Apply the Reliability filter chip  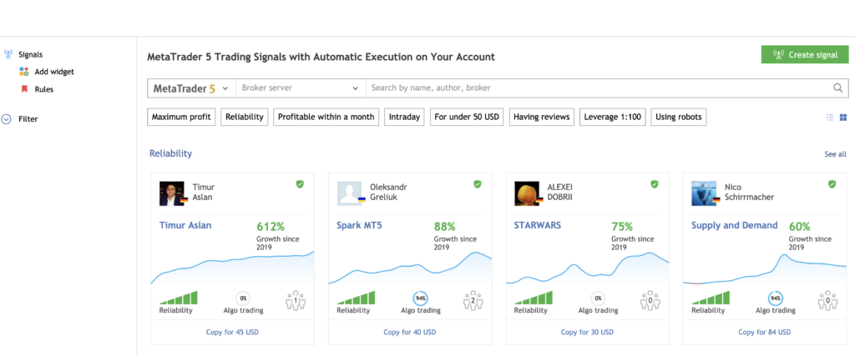[x=245, y=117]
